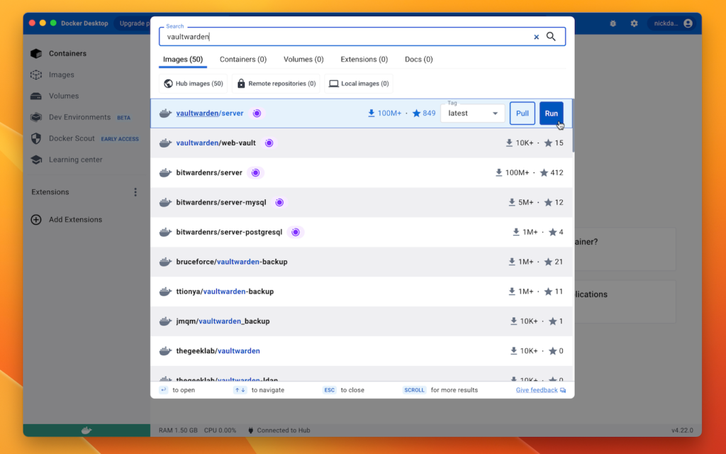Open settings gear icon in header
The image size is (726, 454).
click(x=634, y=23)
